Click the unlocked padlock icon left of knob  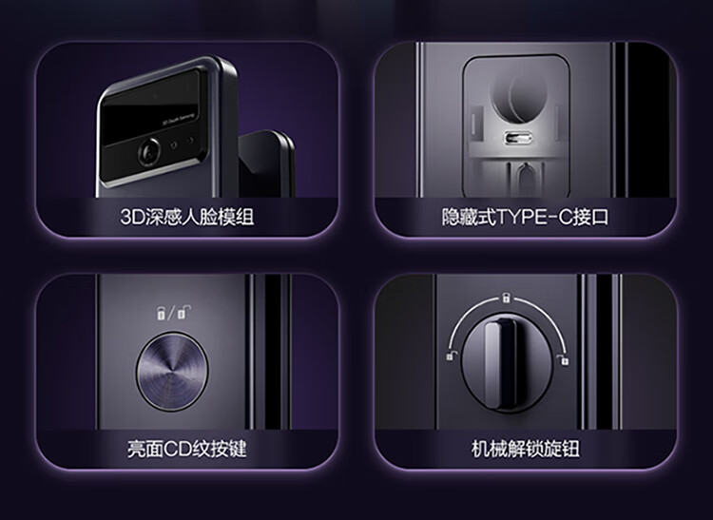point(451,356)
